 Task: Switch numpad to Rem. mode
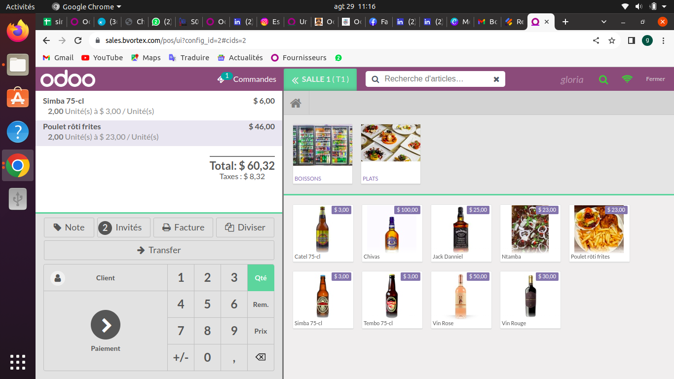(x=261, y=304)
